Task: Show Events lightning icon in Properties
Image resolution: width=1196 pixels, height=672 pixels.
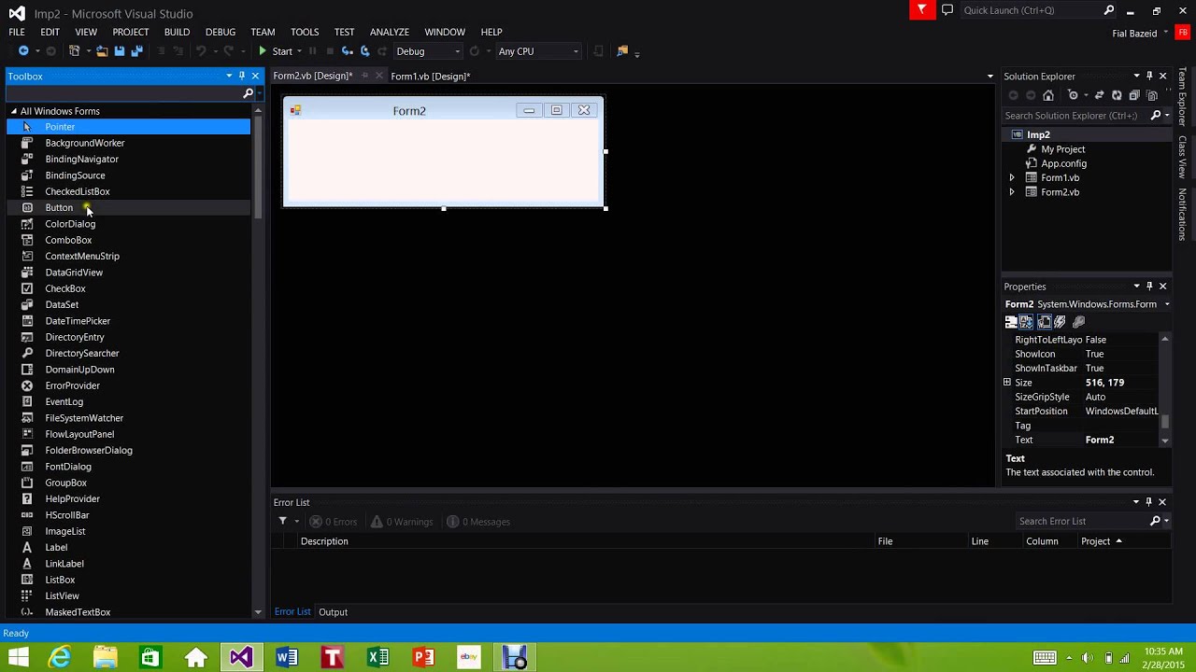Action: 1061,322
